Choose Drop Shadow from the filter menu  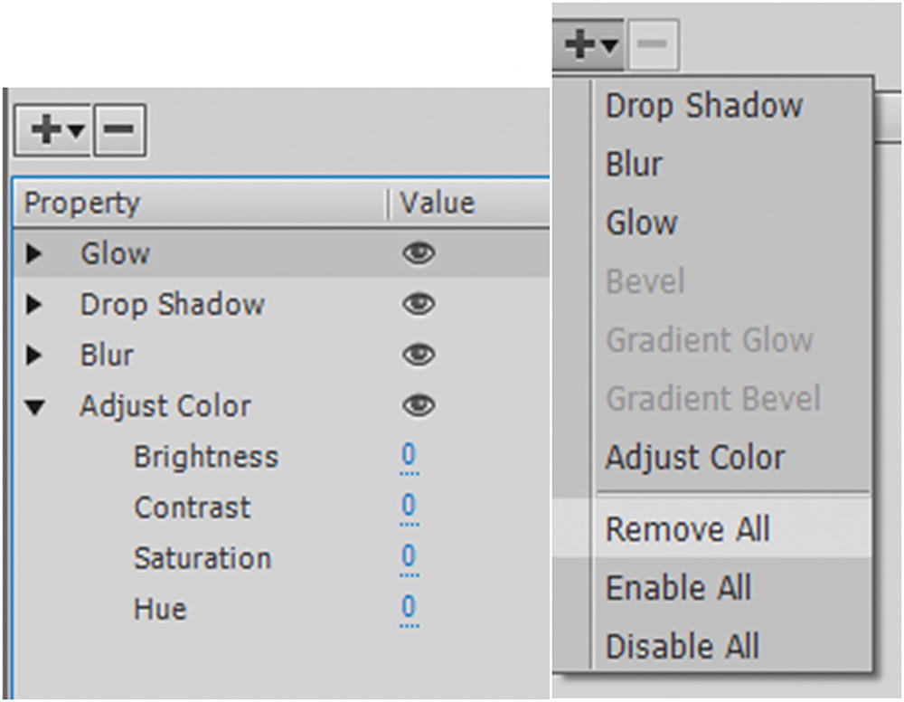pos(703,106)
